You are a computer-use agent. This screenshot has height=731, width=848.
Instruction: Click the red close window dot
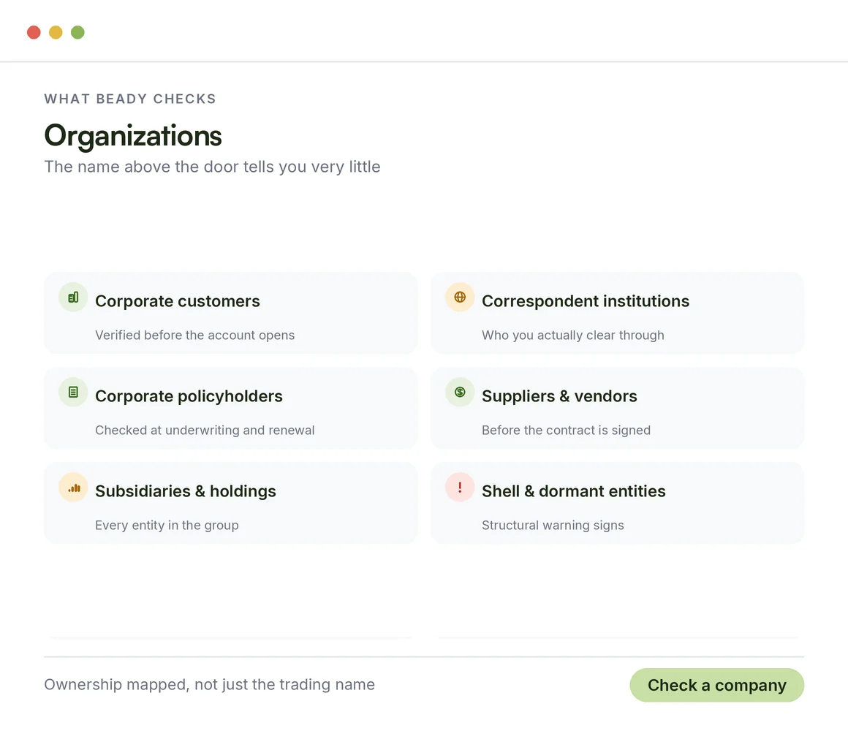tap(34, 32)
